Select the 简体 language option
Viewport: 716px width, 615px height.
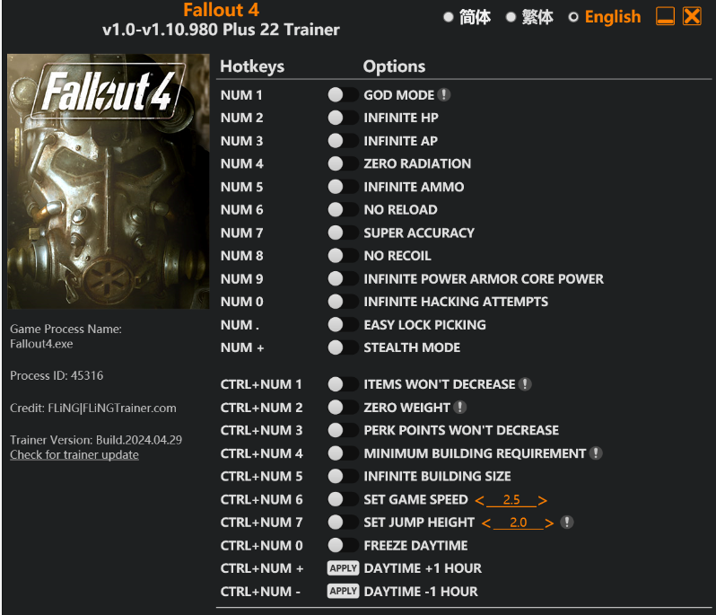pyautogui.click(x=467, y=17)
